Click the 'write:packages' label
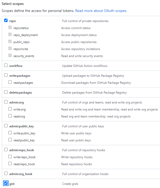The image size is (160, 188). coord(20,76)
